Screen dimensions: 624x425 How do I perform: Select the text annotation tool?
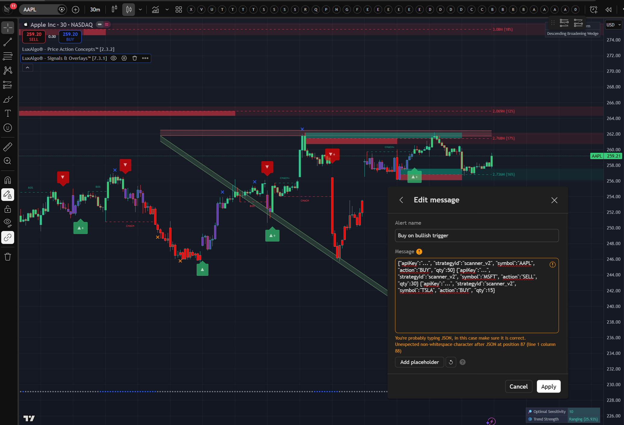point(8,113)
